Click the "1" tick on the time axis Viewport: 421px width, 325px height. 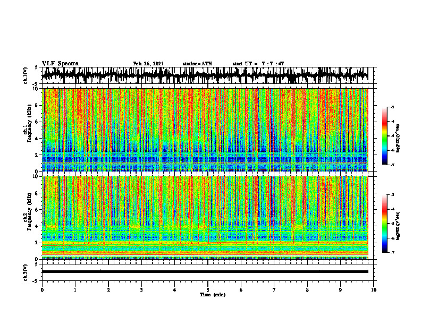point(75,290)
